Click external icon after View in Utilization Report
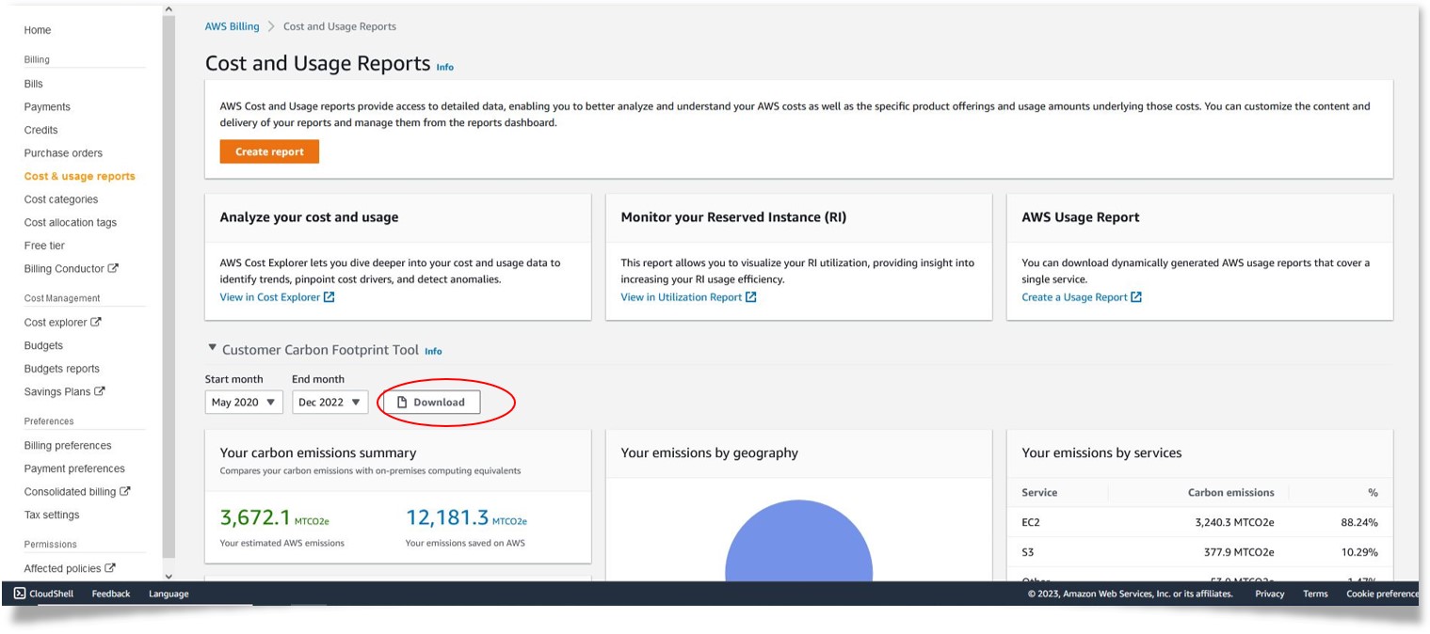 point(750,297)
